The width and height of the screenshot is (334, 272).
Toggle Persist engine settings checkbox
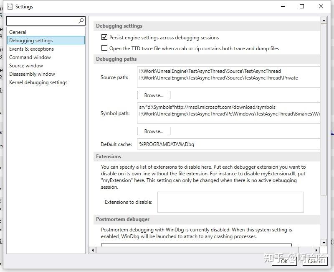click(x=104, y=37)
